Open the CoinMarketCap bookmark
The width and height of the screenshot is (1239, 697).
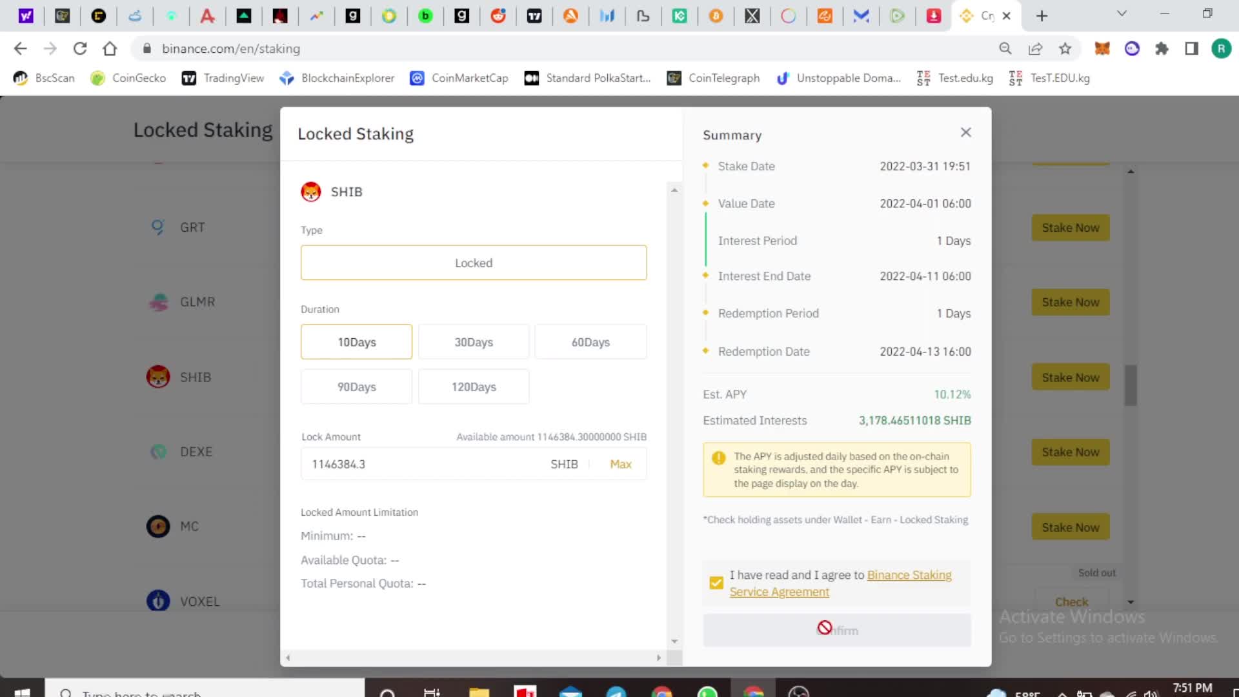459,78
